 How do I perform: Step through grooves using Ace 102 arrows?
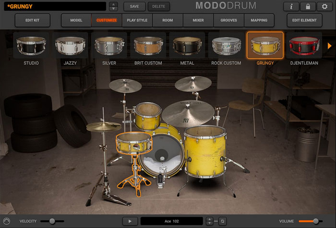(x=209, y=221)
